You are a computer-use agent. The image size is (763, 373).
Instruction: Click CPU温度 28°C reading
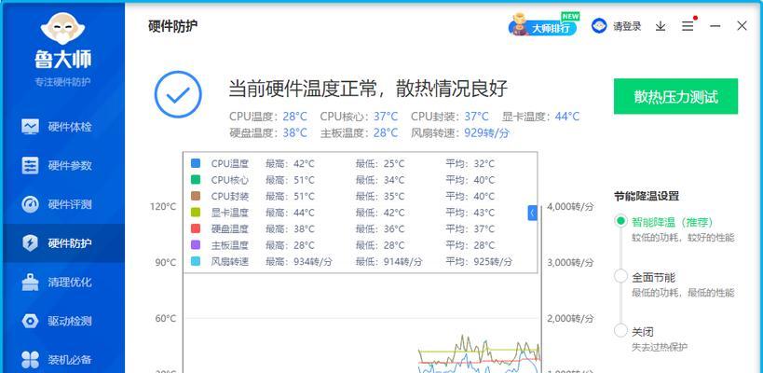[x=268, y=117]
